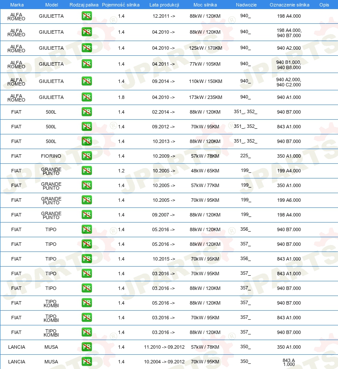Viewport: 338px width, 369px height.
Task: Select the 940 A1.000 engine code
Action: [289, 97]
